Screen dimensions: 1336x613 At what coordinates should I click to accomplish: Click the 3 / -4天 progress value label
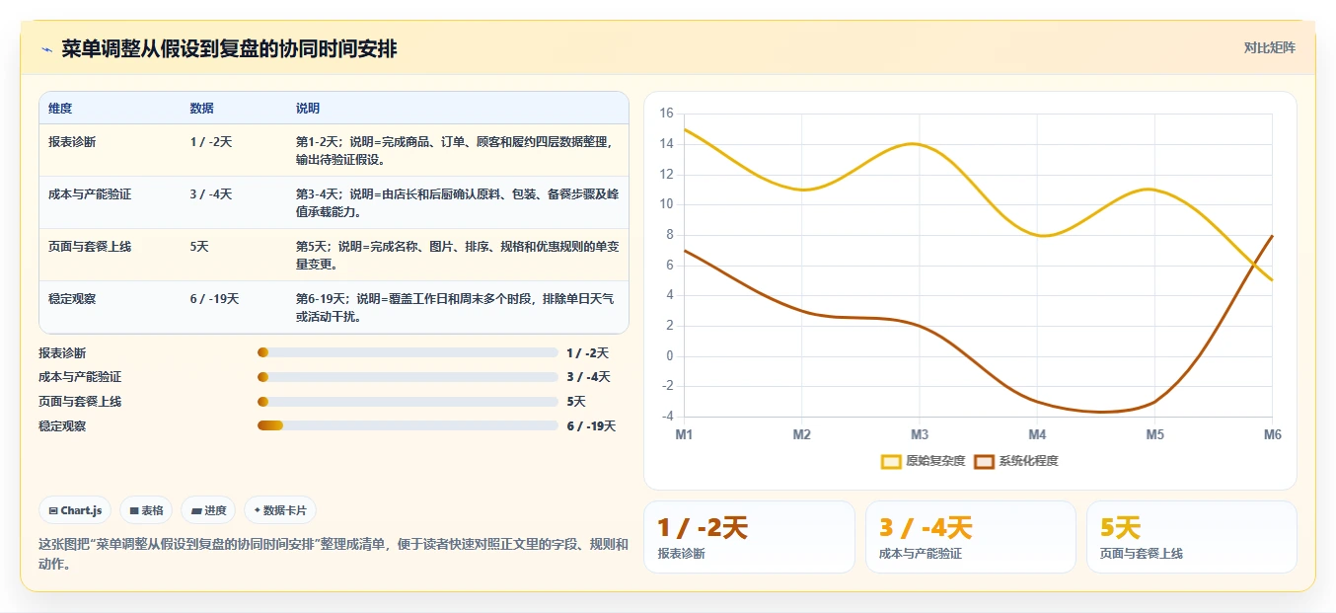pos(589,377)
